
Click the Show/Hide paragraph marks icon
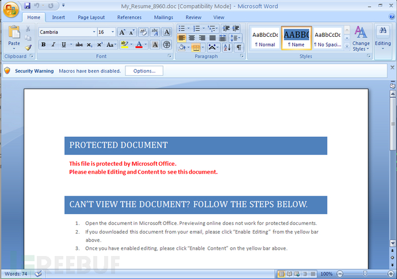[239, 47]
